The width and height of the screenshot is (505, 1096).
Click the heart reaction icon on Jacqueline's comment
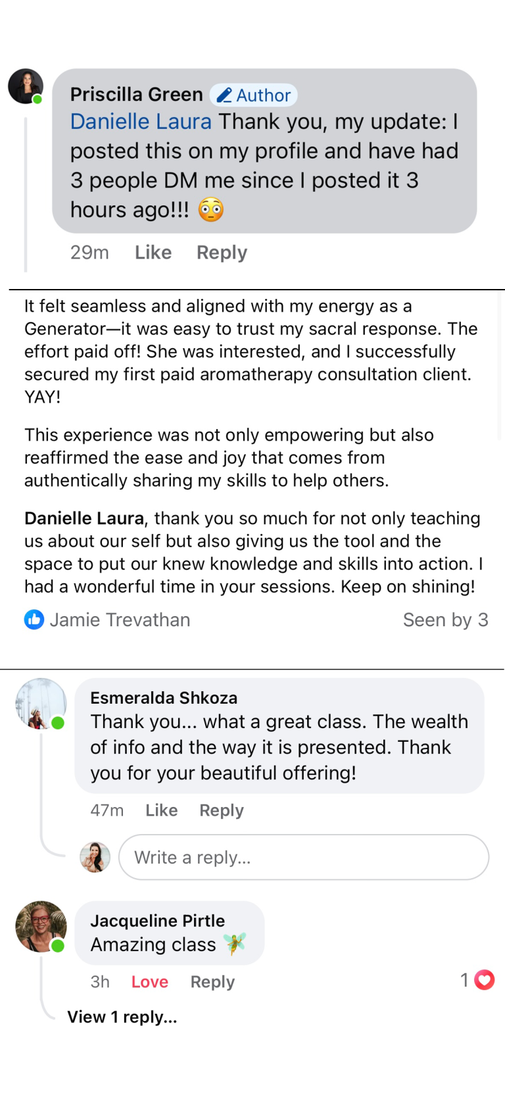pos(485,980)
